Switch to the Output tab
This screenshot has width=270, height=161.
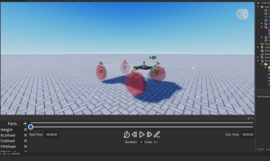point(260,149)
